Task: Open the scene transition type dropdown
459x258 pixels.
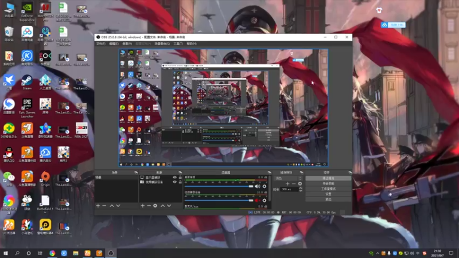Action: [x=288, y=178]
